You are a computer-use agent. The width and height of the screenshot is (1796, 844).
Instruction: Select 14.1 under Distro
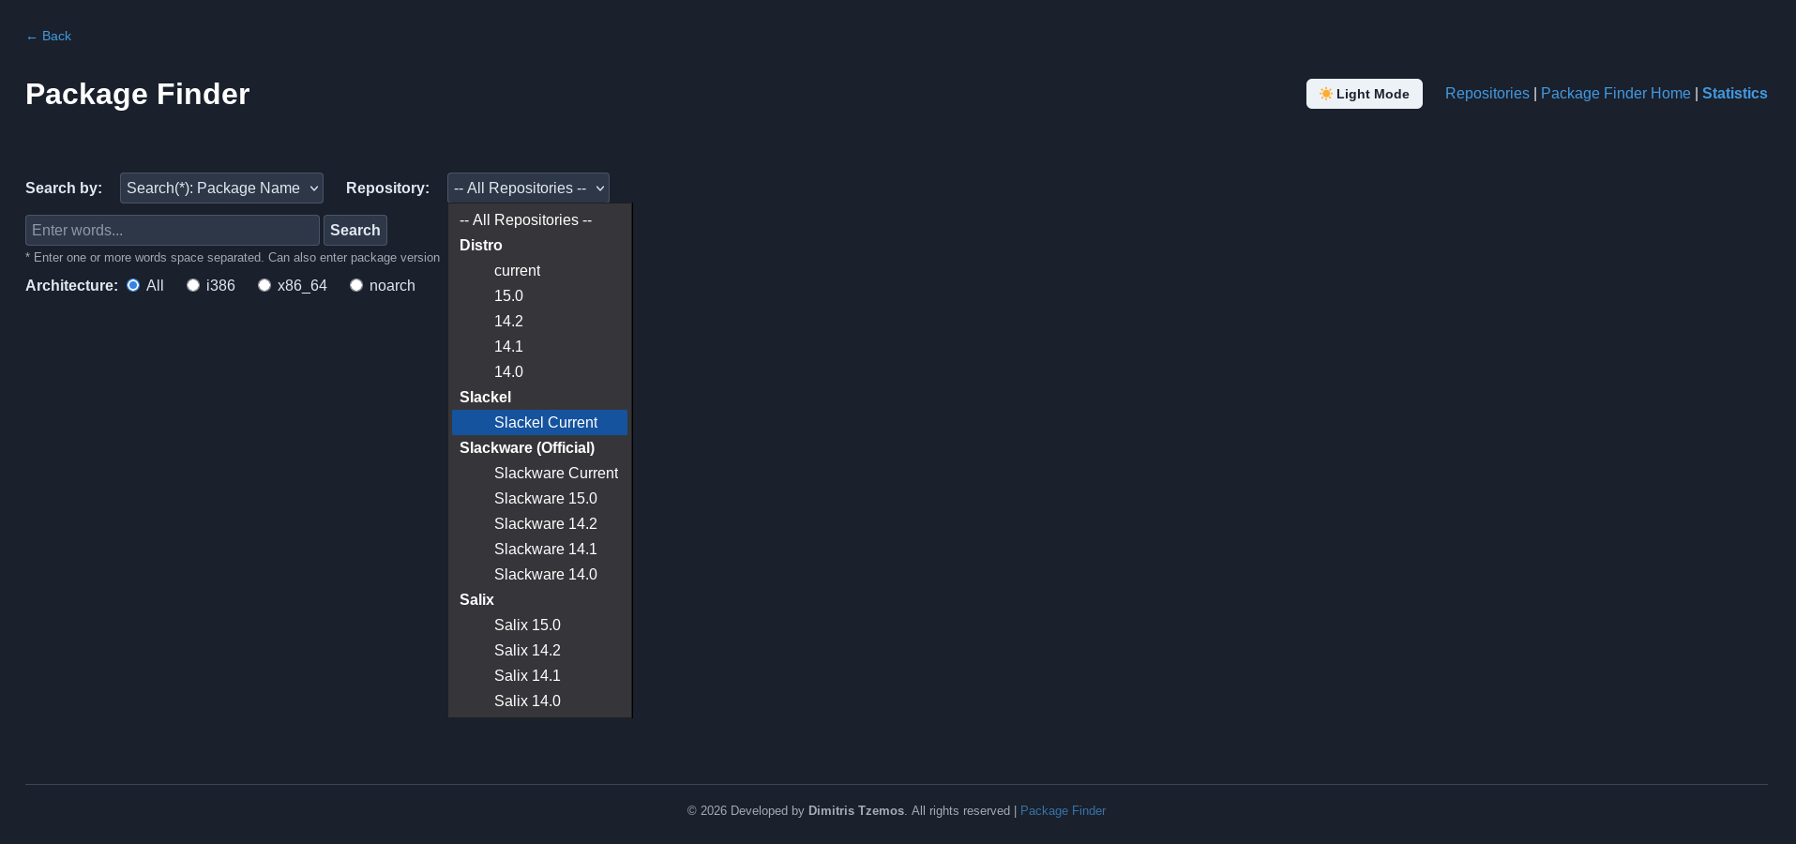539,347
